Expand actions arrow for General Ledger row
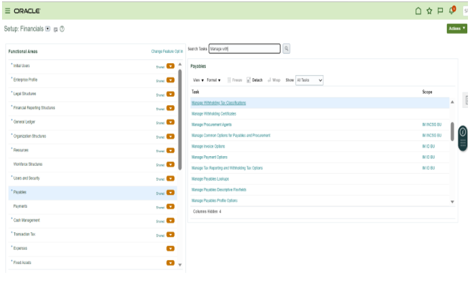Image resolution: width=470 pixels, height=281 pixels. (x=170, y=122)
